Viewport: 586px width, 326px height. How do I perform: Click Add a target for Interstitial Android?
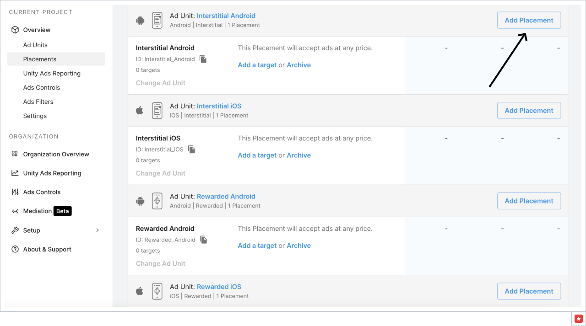click(x=257, y=65)
